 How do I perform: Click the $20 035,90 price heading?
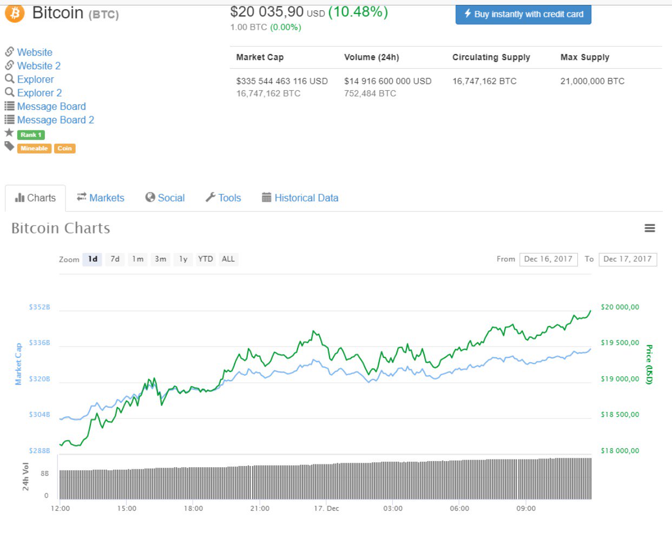[x=267, y=12]
